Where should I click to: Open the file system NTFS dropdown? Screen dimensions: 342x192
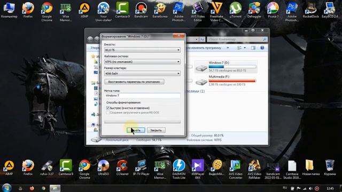tap(142, 62)
